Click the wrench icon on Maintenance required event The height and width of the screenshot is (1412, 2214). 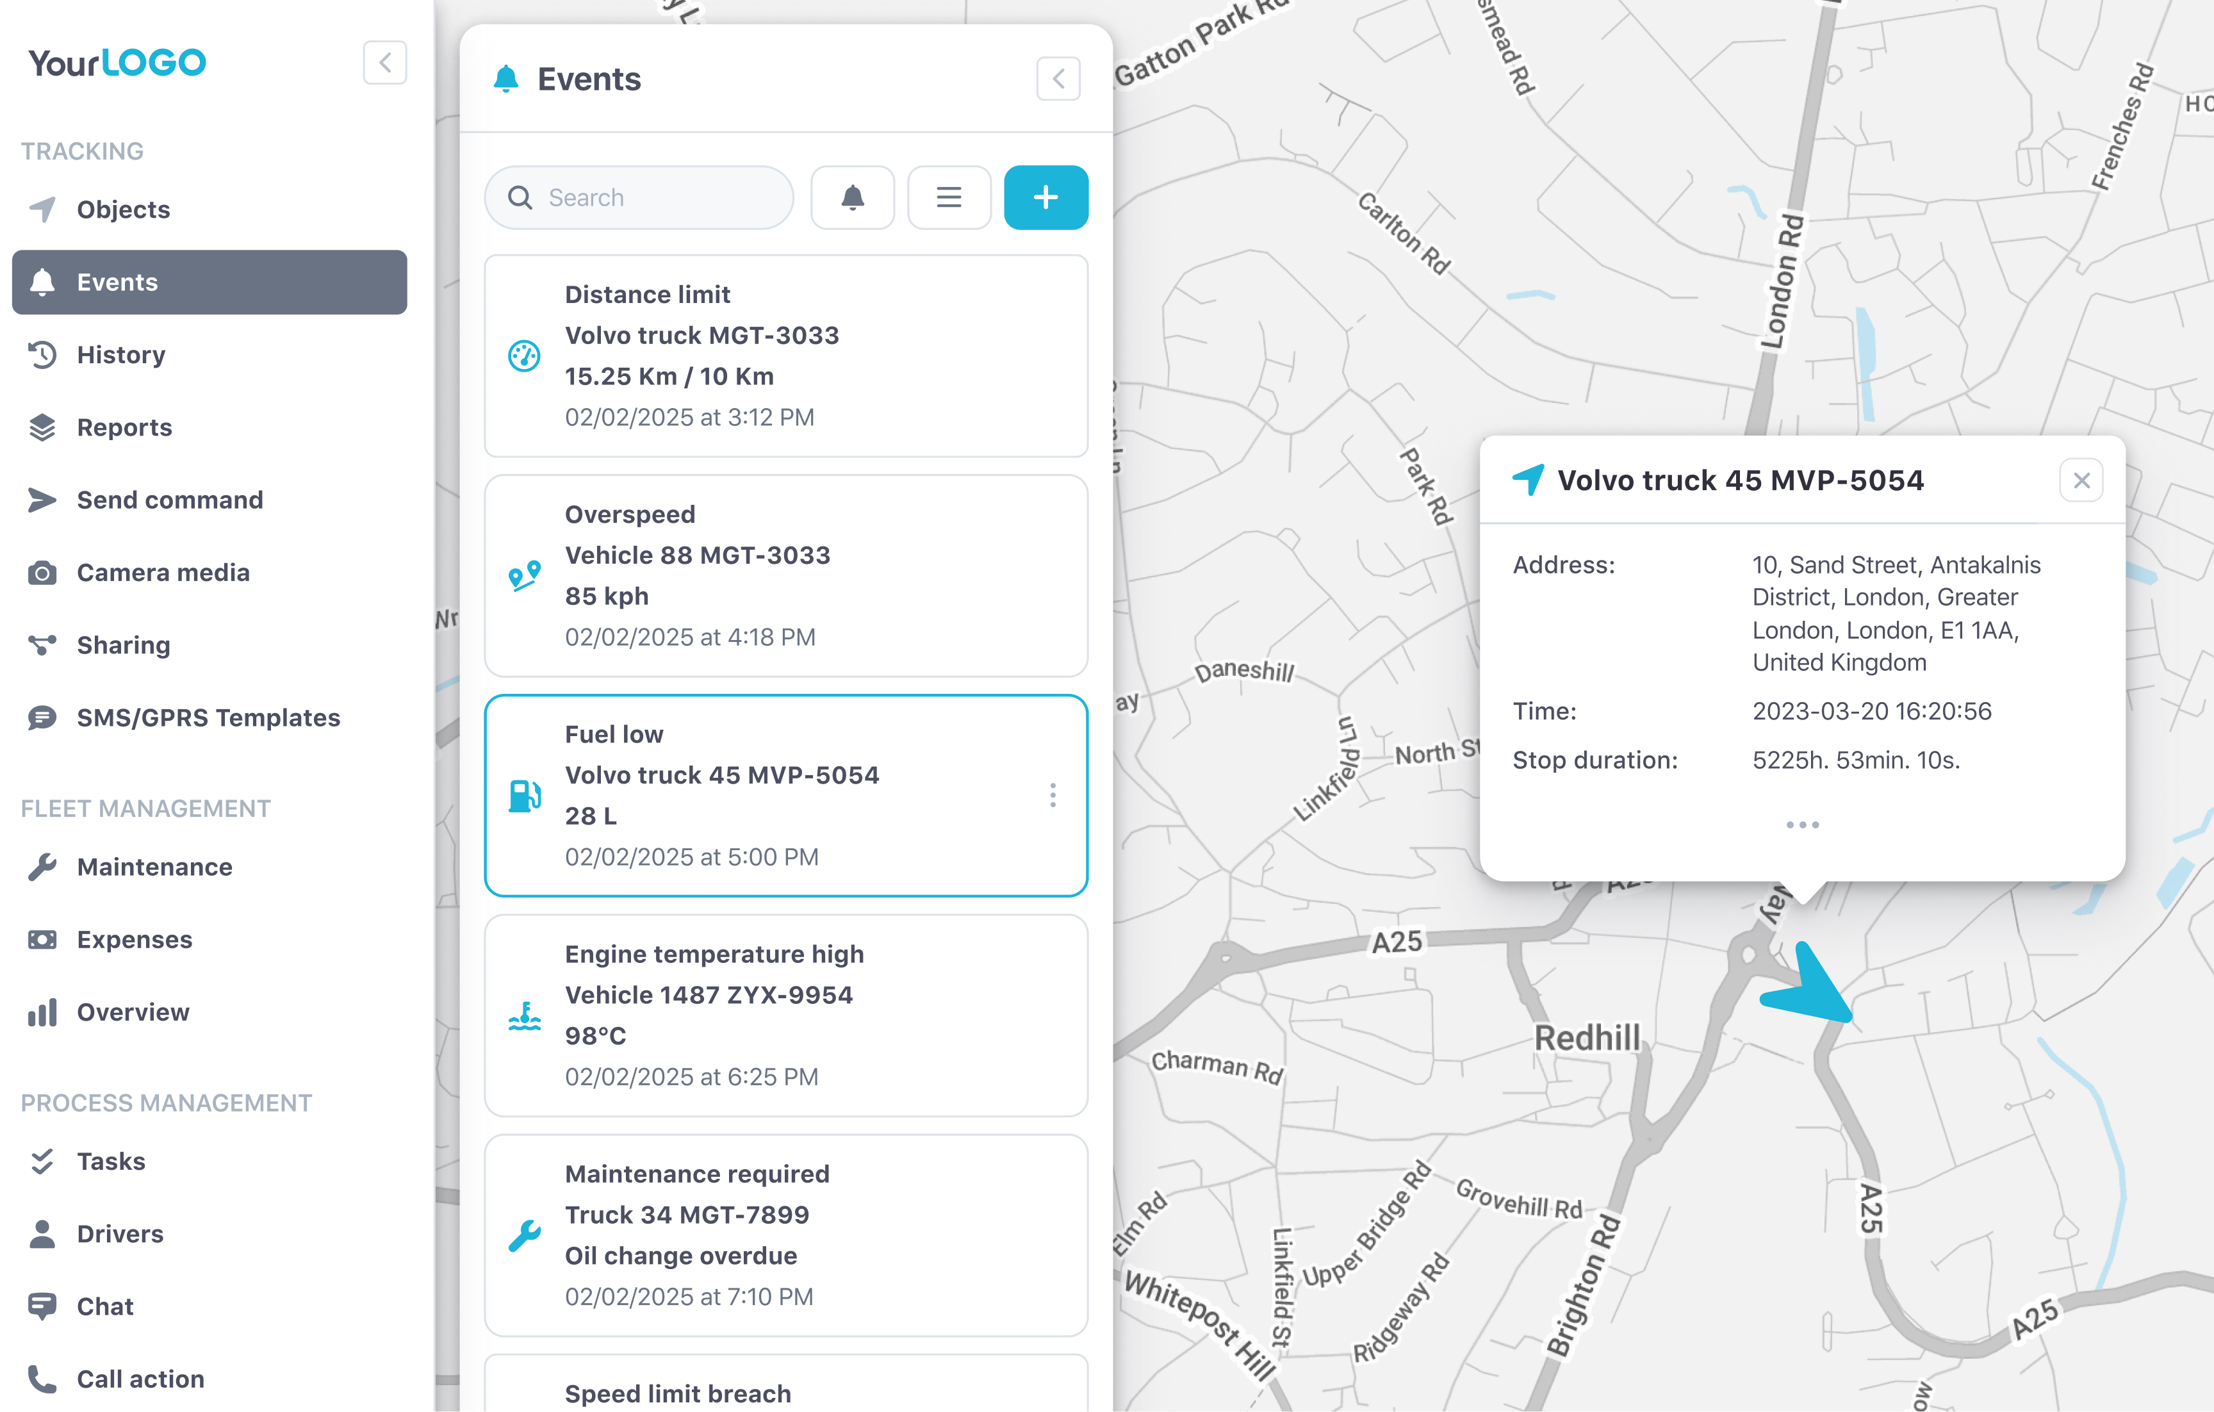click(x=524, y=1235)
